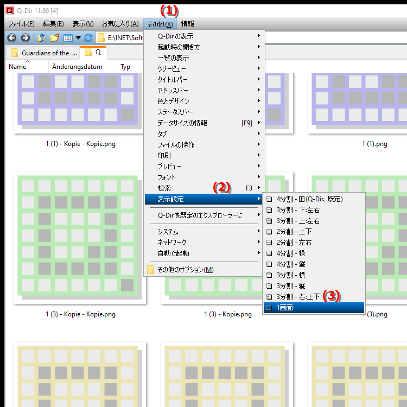
Task: Sort by Typ column header
Action: click(x=130, y=67)
